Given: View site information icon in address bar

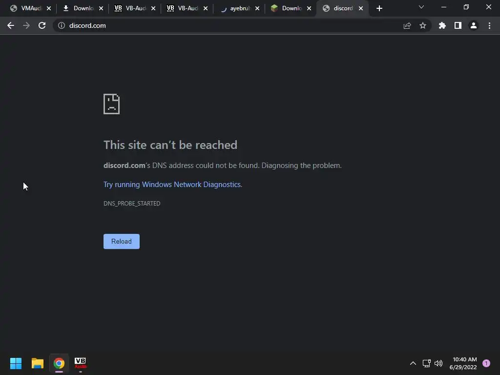Looking at the screenshot, I should [62, 25].
